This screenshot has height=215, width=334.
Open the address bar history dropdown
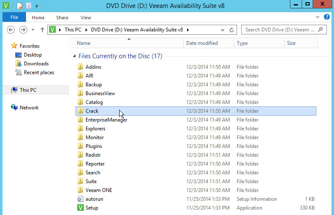[x=222, y=30]
